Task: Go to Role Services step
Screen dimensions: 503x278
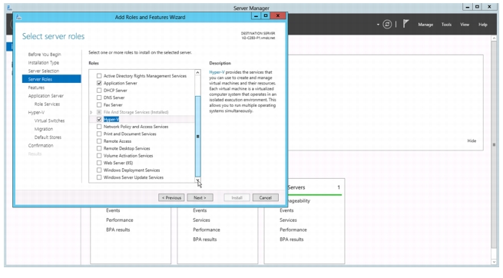Action: [x=47, y=104]
